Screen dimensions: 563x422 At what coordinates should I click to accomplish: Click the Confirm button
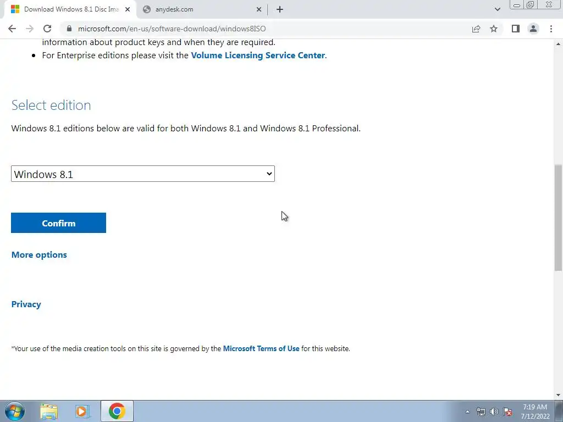click(x=58, y=223)
